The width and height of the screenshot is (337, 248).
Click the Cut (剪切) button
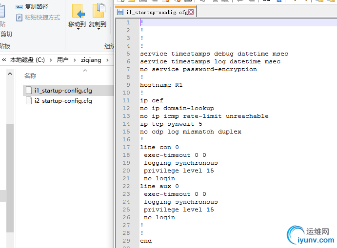pos(6,34)
